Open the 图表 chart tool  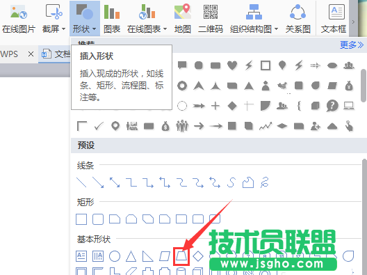point(112,19)
